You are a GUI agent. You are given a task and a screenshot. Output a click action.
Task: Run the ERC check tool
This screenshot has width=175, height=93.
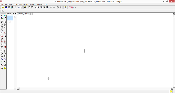(2, 68)
